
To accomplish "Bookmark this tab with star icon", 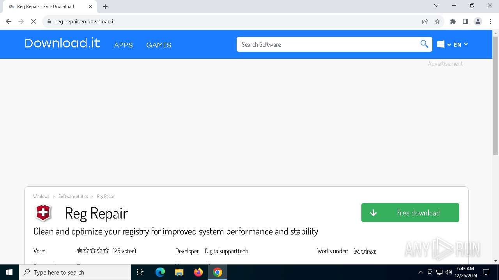I will 437,21.
